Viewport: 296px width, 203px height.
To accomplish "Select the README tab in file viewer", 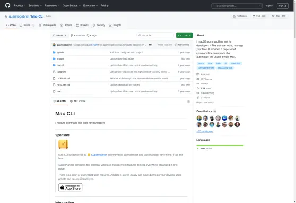I will tap(59, 101).
